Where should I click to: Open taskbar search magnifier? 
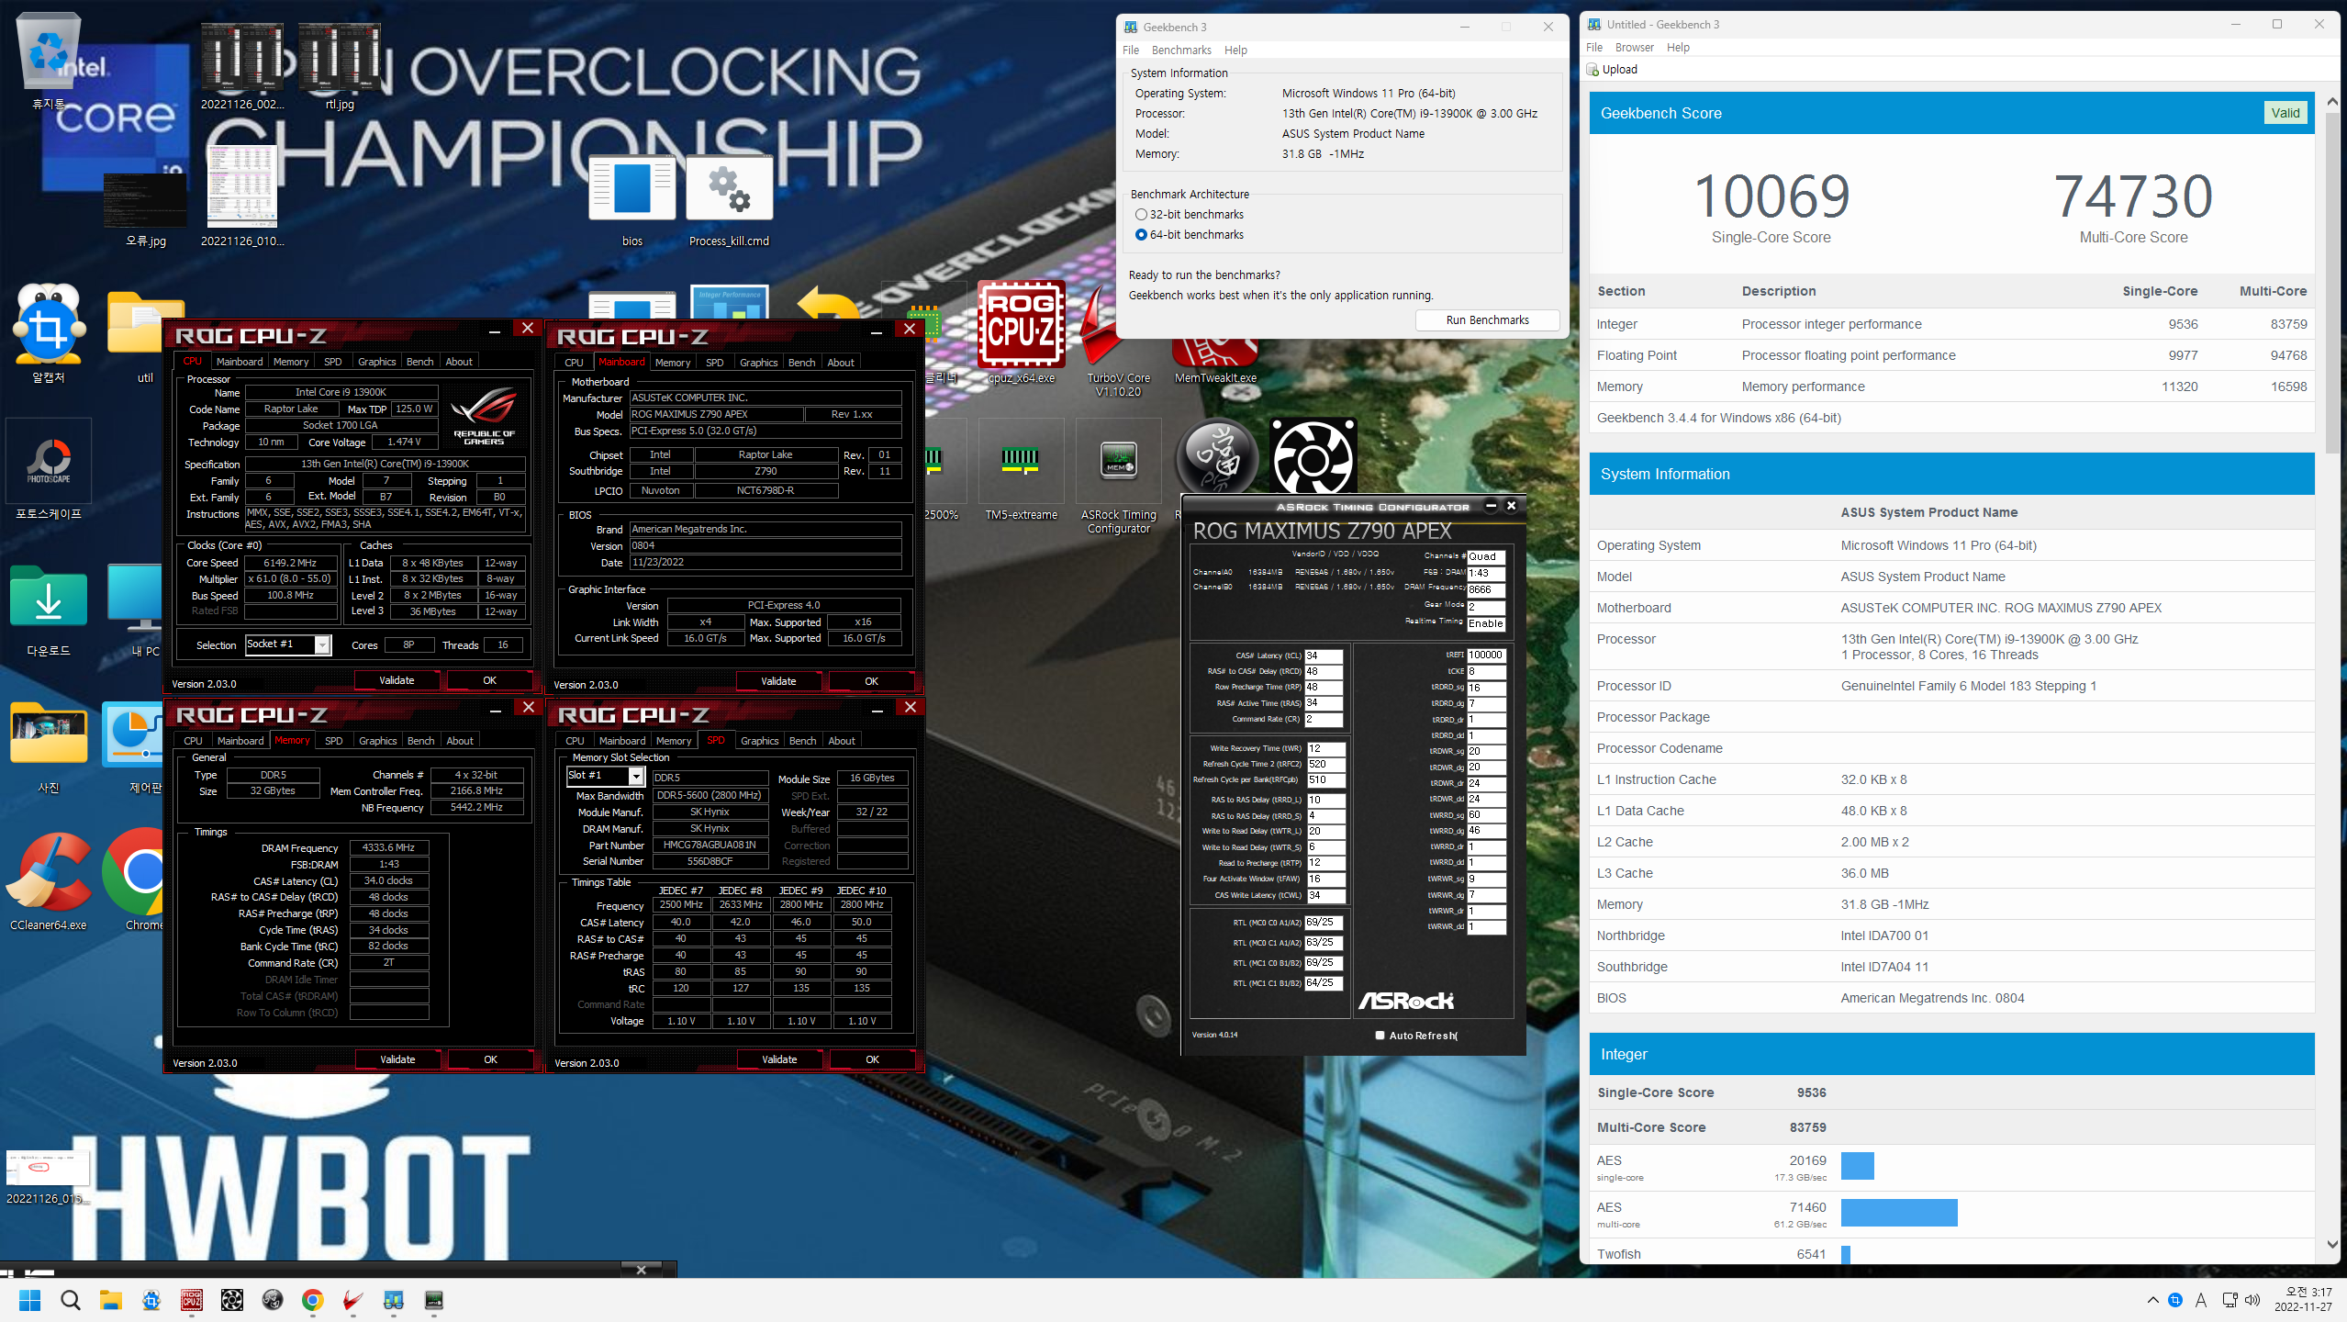point(71,1300)
